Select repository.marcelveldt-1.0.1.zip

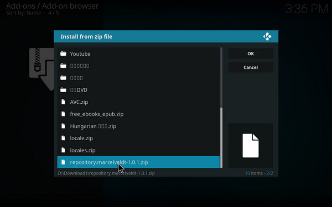(138, 162)
